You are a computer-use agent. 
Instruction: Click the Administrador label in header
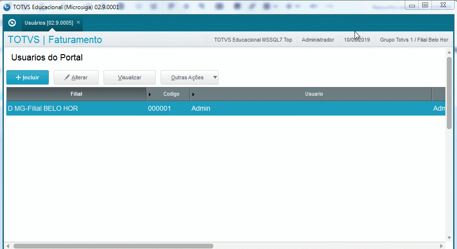(x=318, y=40)
